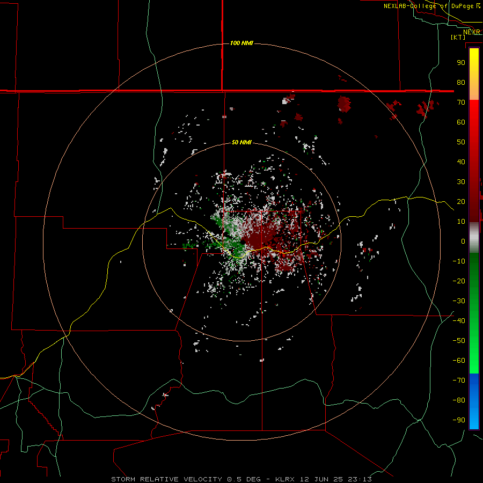The image size is (483, 483).
Task: Click the positive 50 scale value
Action: pos(461,142)
